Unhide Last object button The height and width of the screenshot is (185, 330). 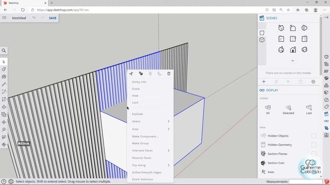tap(309, 109)
